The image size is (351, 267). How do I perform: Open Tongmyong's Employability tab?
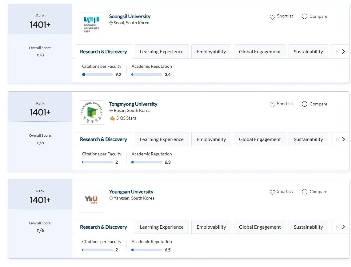point(211,139)
